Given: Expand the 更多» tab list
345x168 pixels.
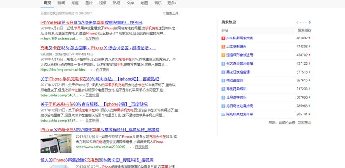Looking at the screenshot, I should (x=172, y=3).
